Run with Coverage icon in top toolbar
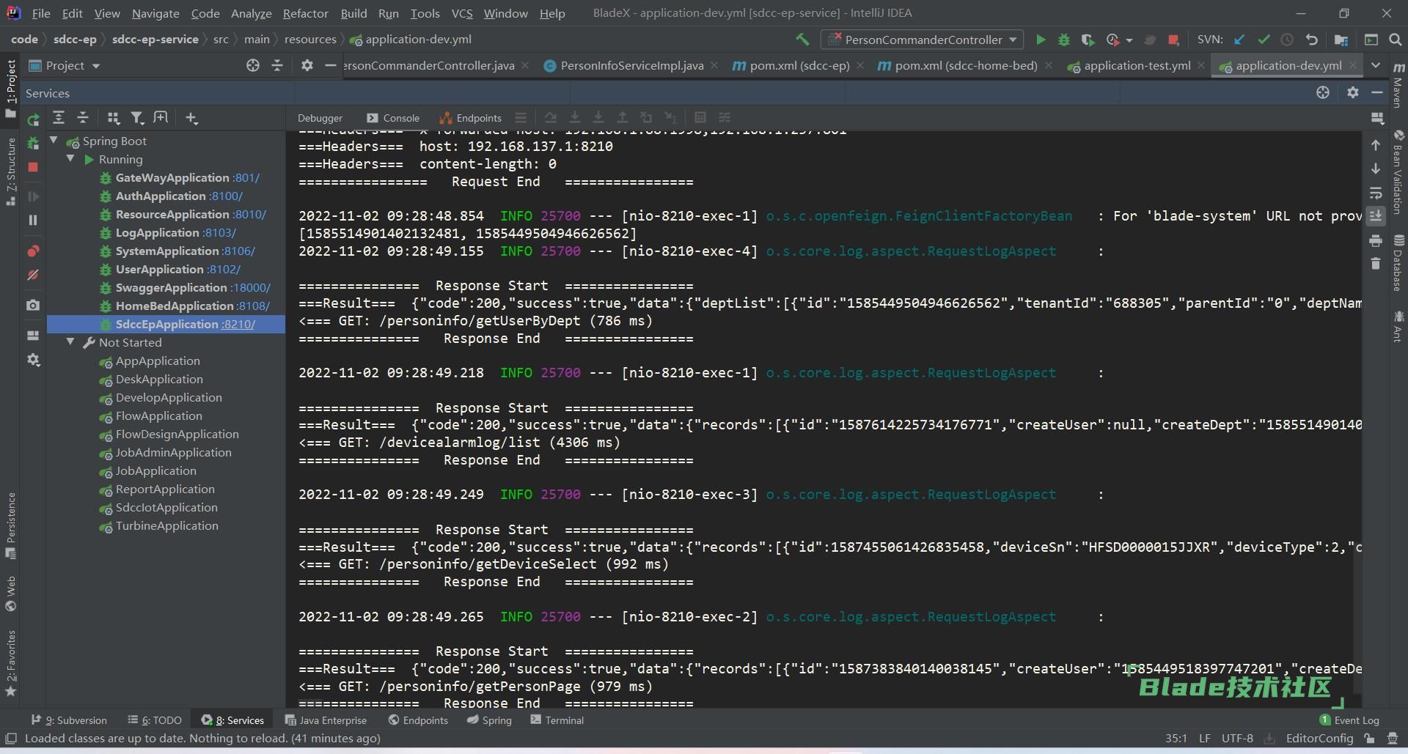The image size is (1408, 754). pyautogui.click(x=1088, y=40)
